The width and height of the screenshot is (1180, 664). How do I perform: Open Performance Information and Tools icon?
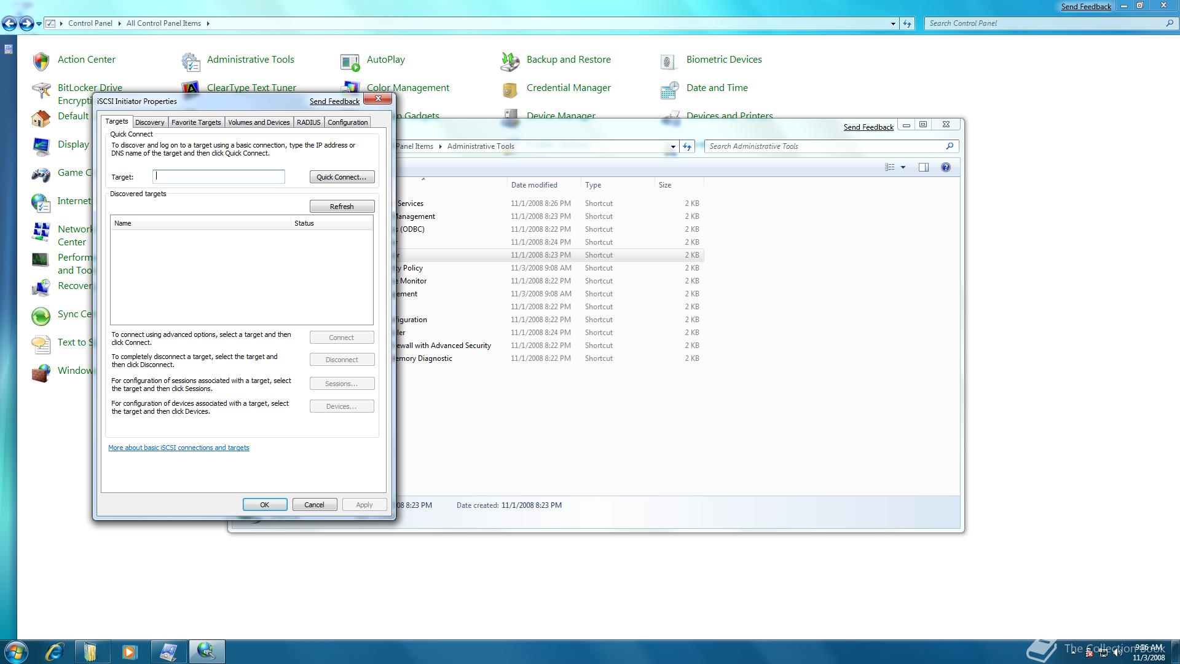pyautogui.click(x=41, y=259)
